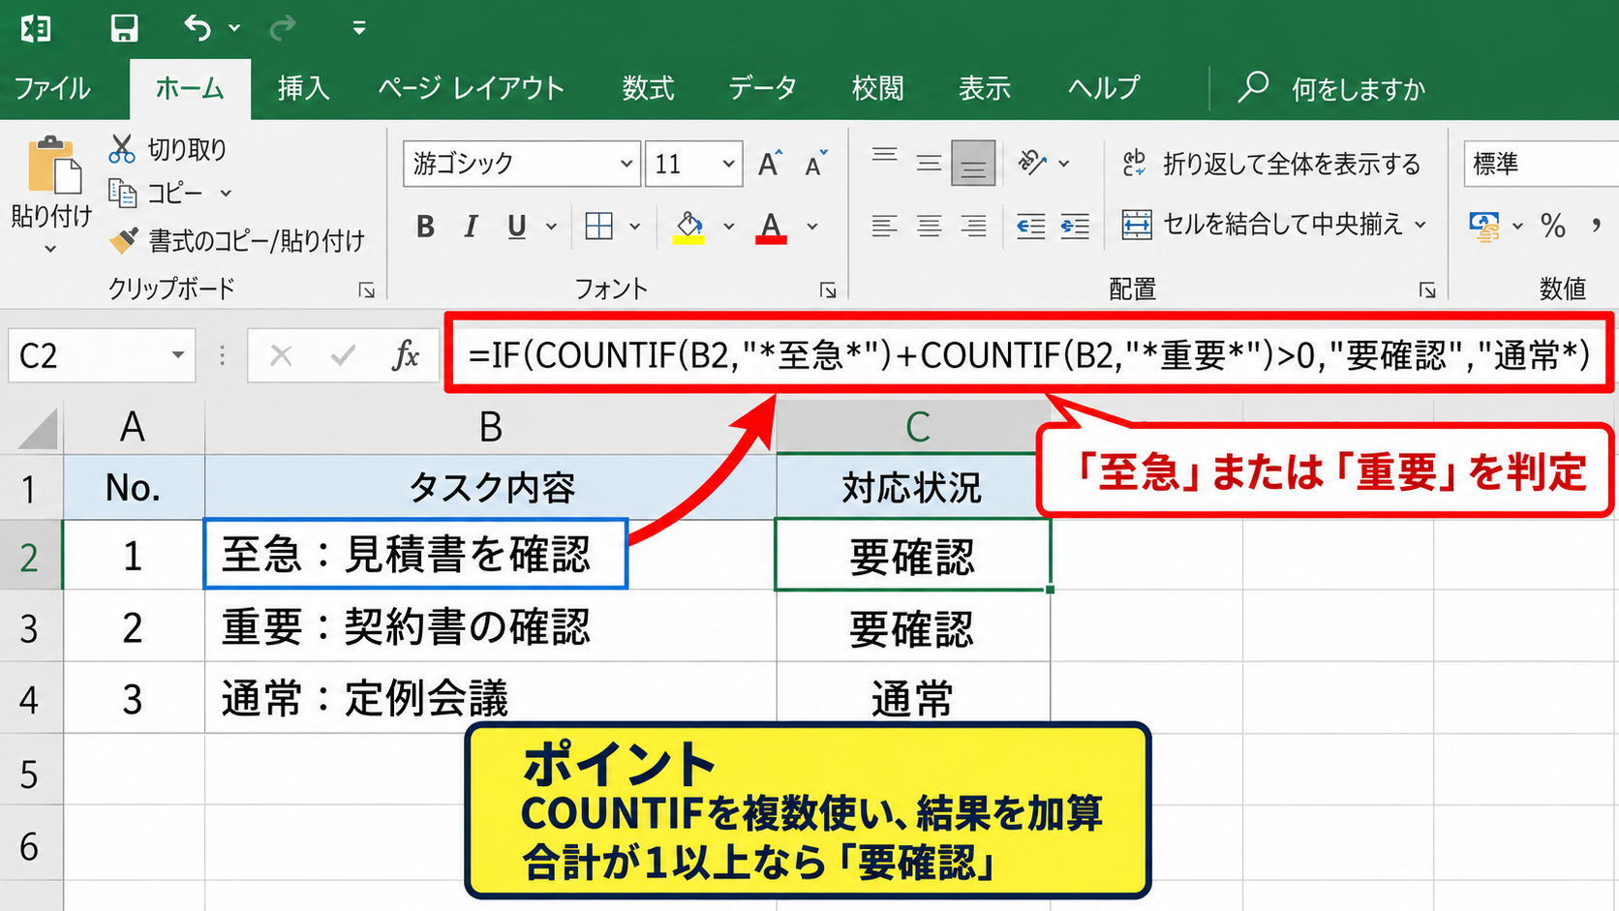Click the Redo arrow icon

click(x=283, y=28)
